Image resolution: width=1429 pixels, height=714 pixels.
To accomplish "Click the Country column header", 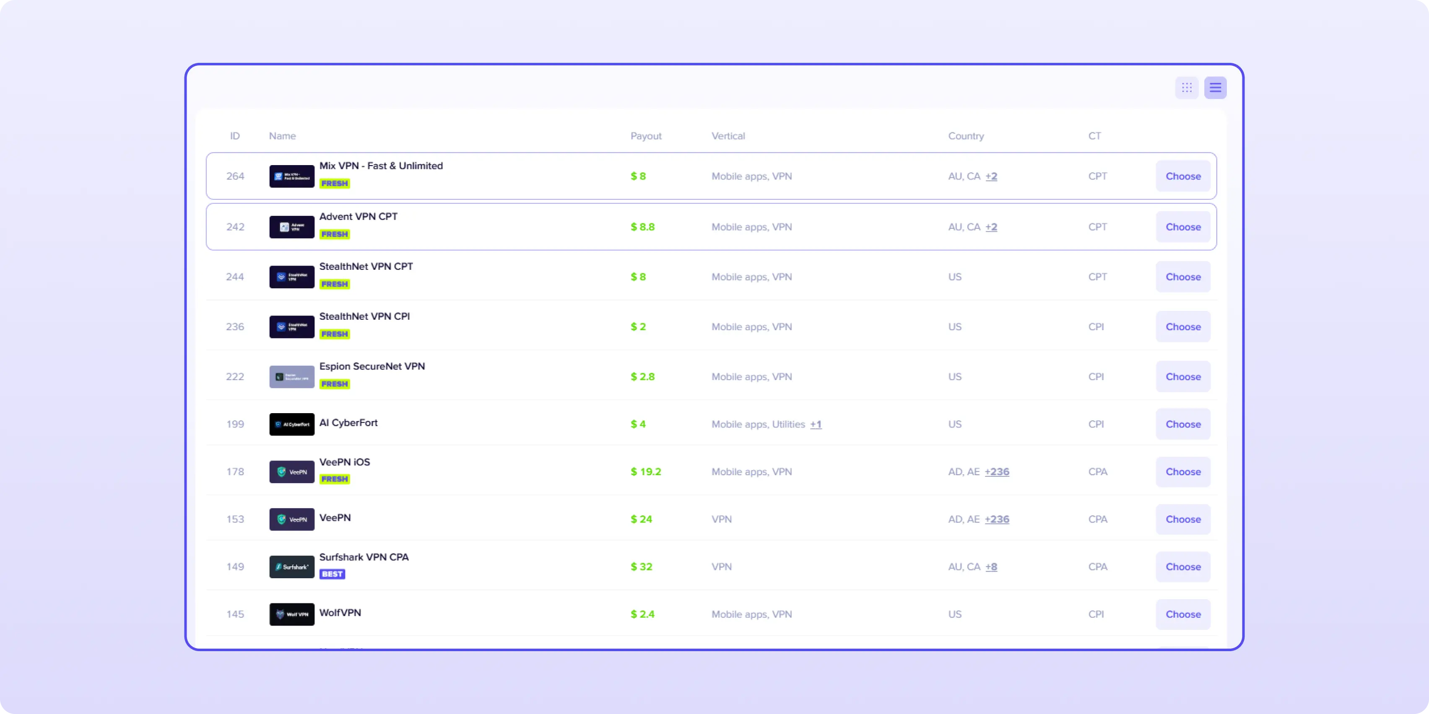I will pyautogui.click(x=966, y=136).
